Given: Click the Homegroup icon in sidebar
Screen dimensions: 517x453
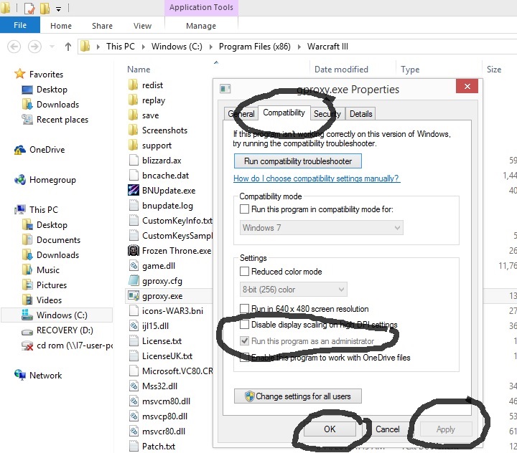Looking at the screenshot, I should pos(20,180).
